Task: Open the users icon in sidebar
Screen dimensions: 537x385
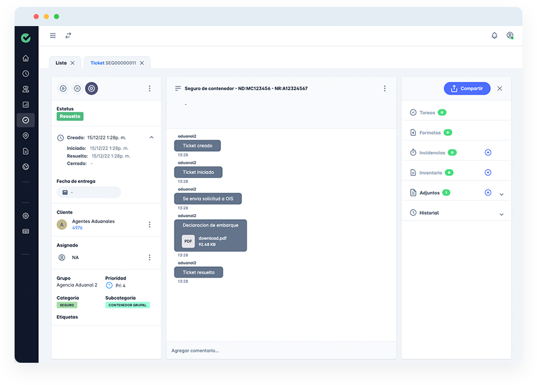Action: (x=25, y=89)
